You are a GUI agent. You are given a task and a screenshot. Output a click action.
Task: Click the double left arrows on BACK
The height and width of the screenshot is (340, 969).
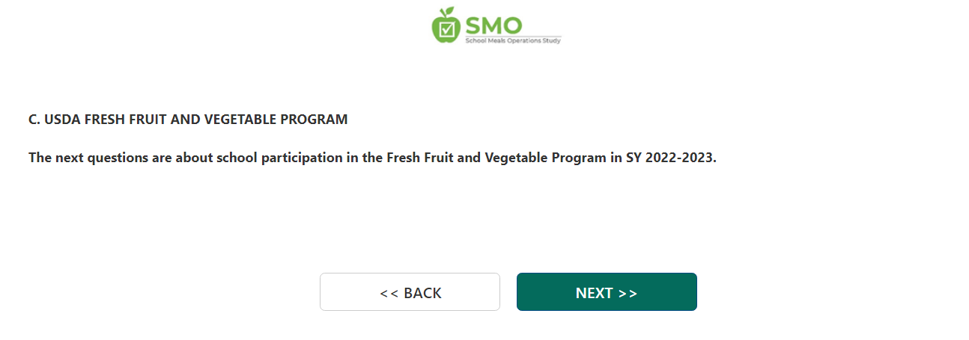389,293
